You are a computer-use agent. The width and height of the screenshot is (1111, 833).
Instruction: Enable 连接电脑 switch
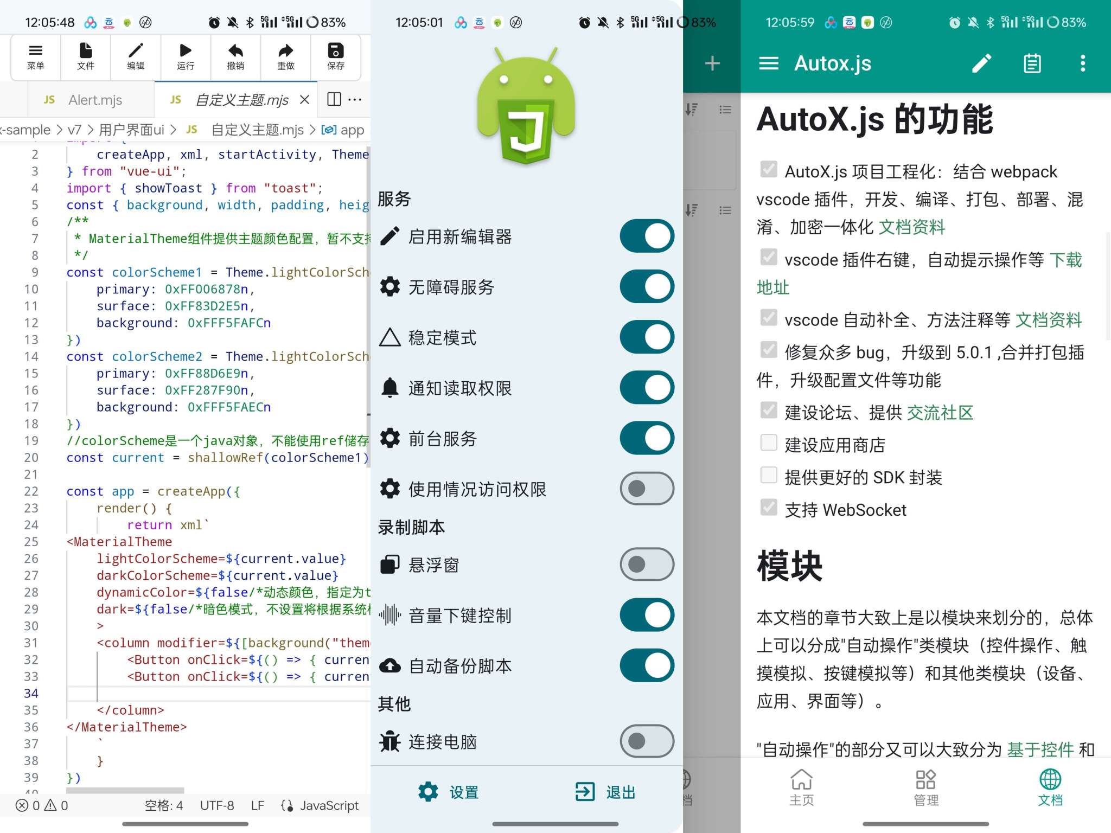pyautogui.click(x=647, y=741)
